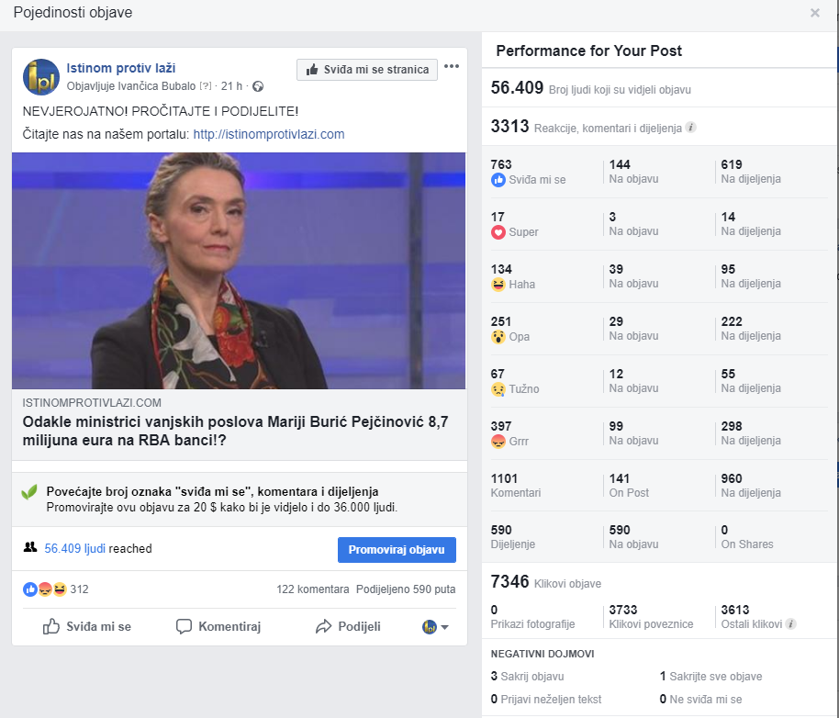Click the info icon next to Ostali klikovi
Screen dimensions: 839x718
click(x=791, y=623)
